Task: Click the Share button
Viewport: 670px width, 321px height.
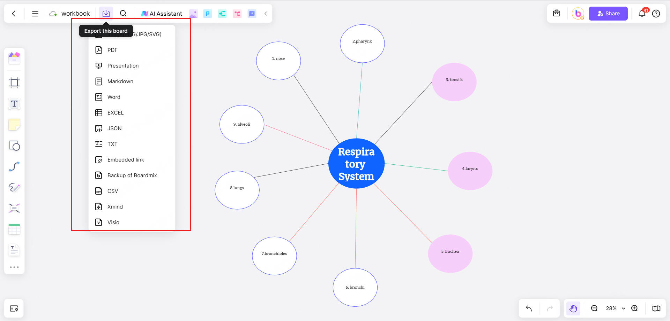Action: pyautogui.click(x=608, y=14)
